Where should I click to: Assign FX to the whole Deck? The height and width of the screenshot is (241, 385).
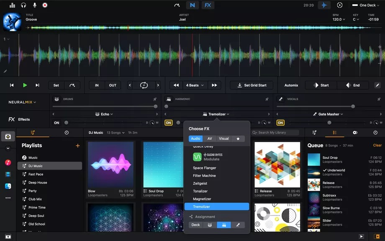point(195,225)
